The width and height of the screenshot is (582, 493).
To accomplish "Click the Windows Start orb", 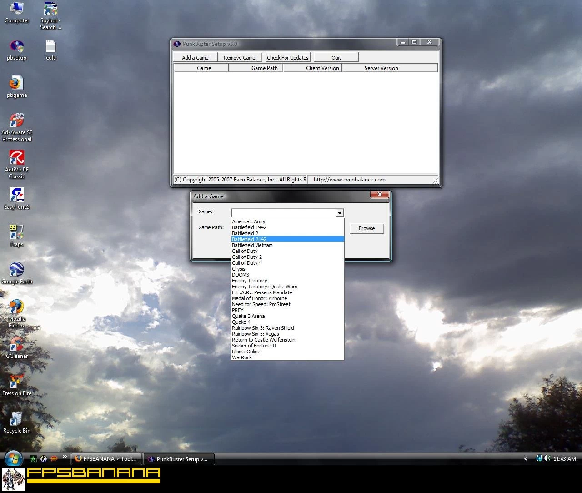I will [x=13, y=458].
